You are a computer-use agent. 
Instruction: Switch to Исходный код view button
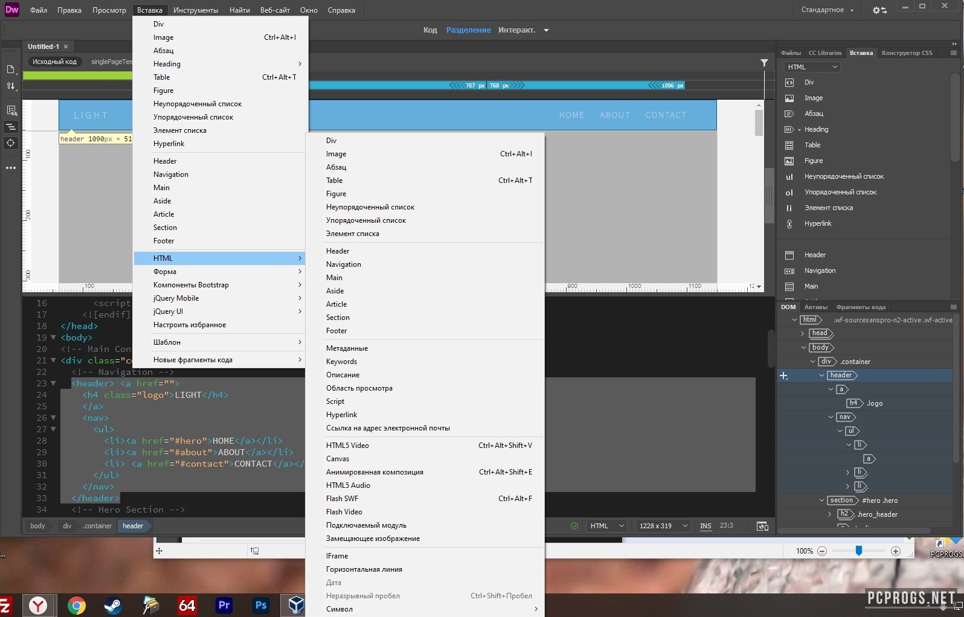point(54,62)
